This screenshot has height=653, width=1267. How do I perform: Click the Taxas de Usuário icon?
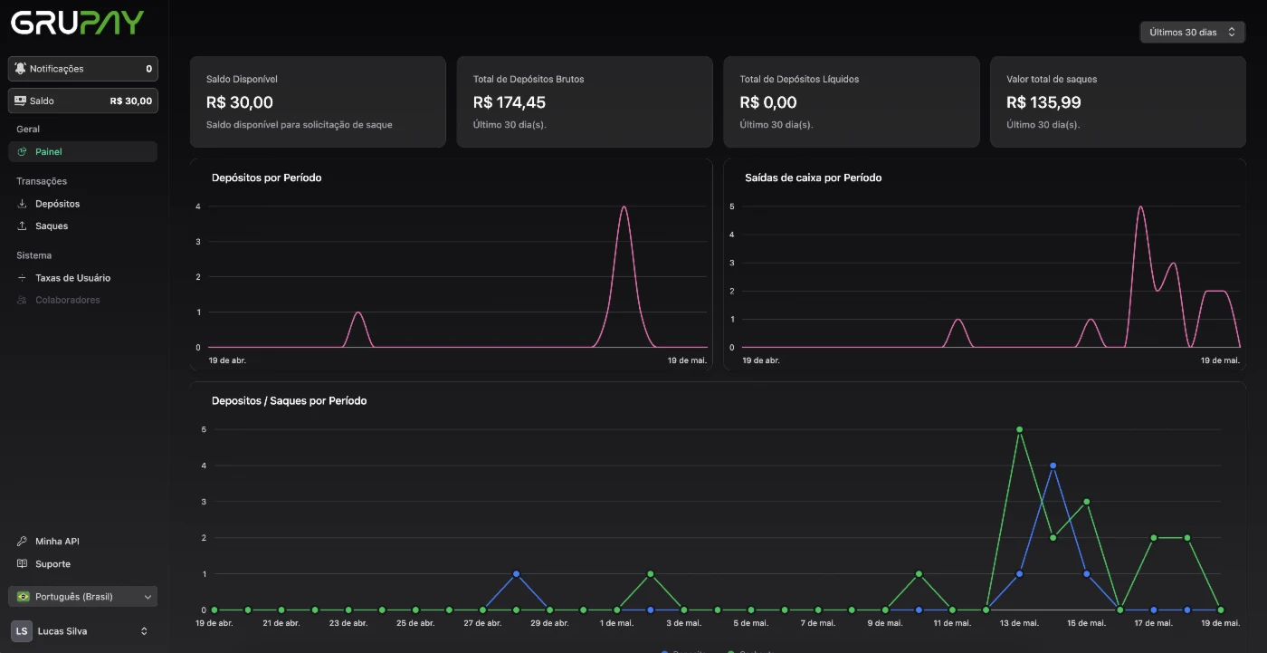pyautogui.click(x=23, y=278)
